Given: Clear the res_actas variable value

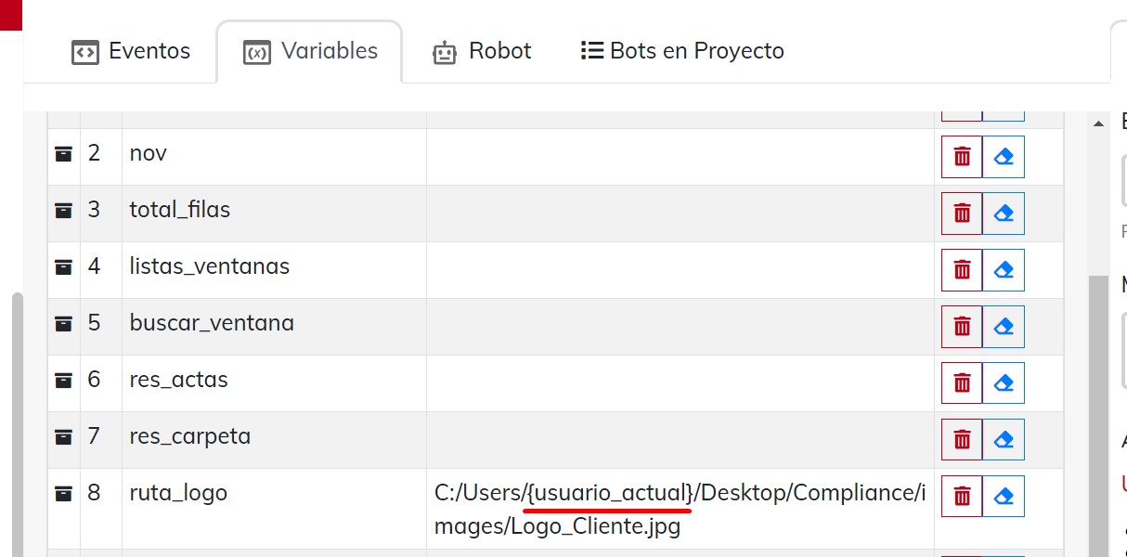Looking at the screenshot, I should pyautogui.click(x=1004, y=383).
